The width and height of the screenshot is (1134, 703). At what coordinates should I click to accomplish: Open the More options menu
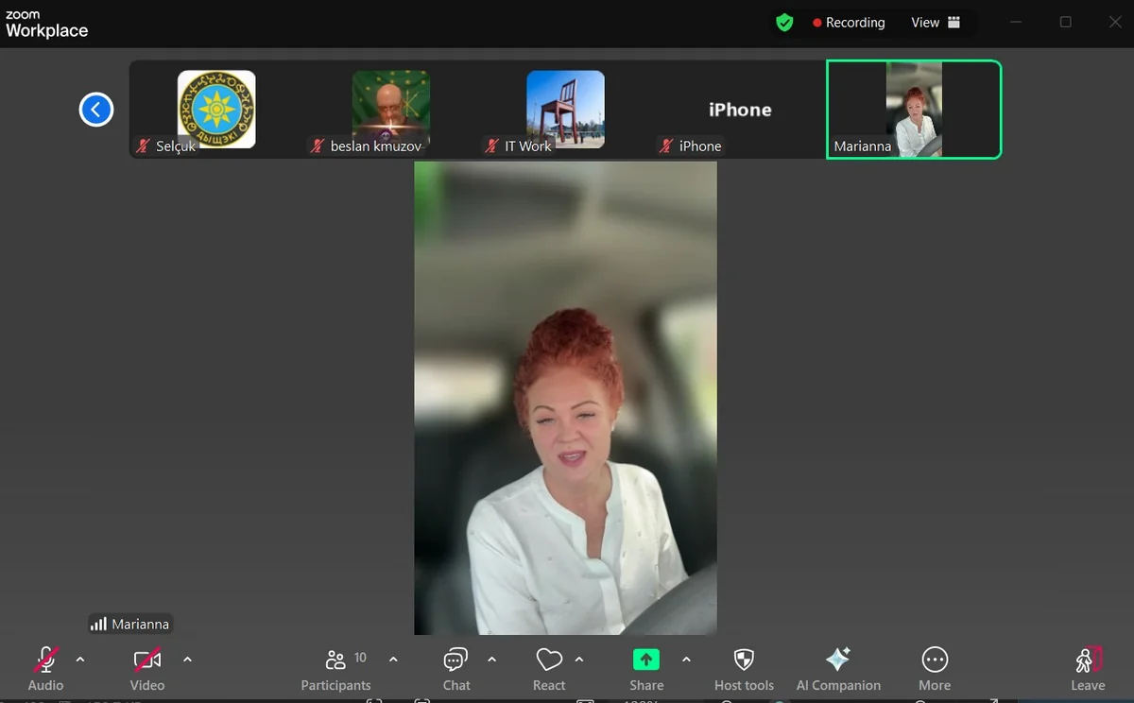point(935,668)
